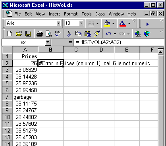The height and width of the screenshot is (146, 166).
Task: Select column C header
Action: 76,50
